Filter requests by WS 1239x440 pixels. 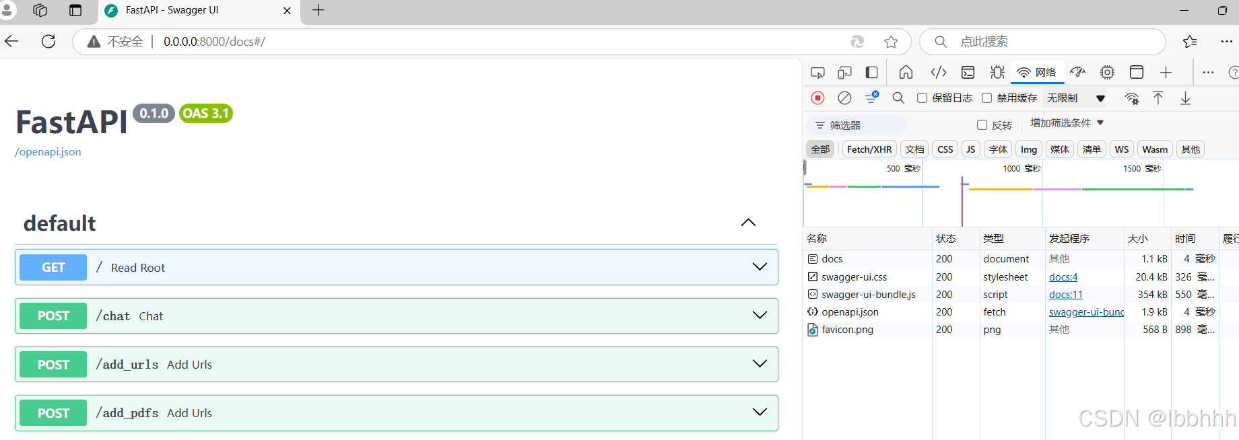pos(1121,149)
